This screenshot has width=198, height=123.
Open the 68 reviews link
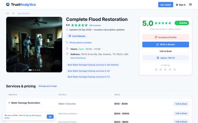pyautogui.click(x=95, y=25)
